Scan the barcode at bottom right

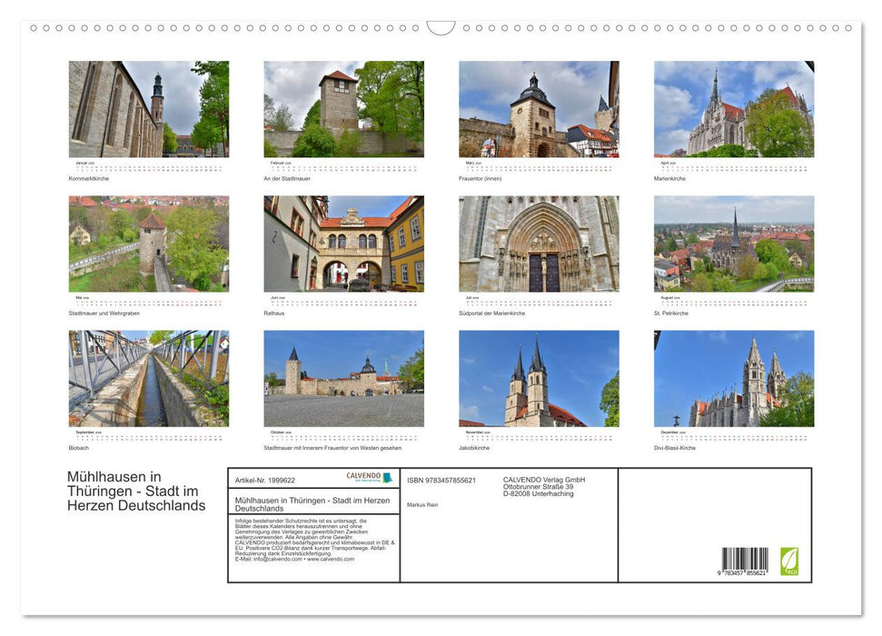[x=746, y=558]
